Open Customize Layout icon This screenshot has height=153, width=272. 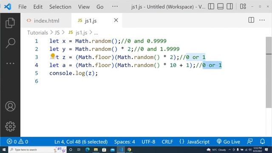tap(243, 7)
